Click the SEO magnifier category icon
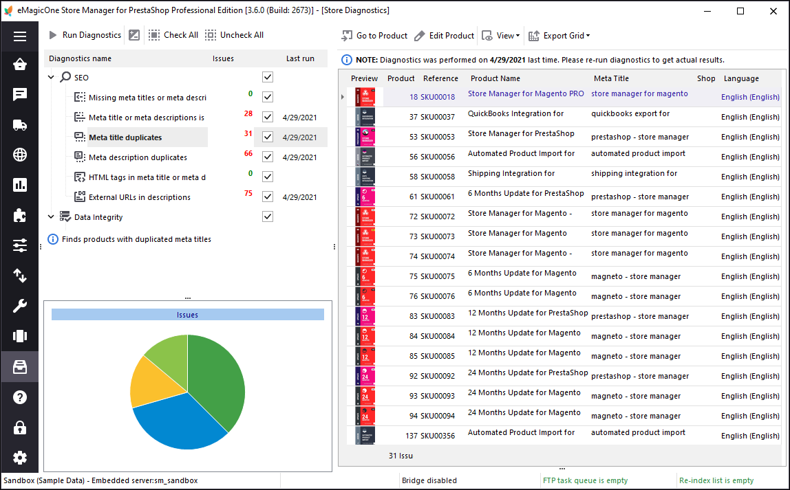The image size is (790, 490). pyautogui.click(x=65, y=77)
